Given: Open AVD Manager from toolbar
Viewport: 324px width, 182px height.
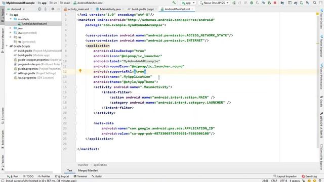Looking at the screenshot, I should pyautogui.click(x=302, y=3).
